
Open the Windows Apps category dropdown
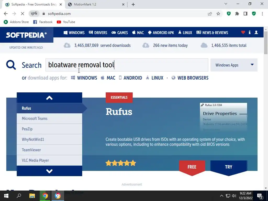pyautogui.click(x=234, y=65)
